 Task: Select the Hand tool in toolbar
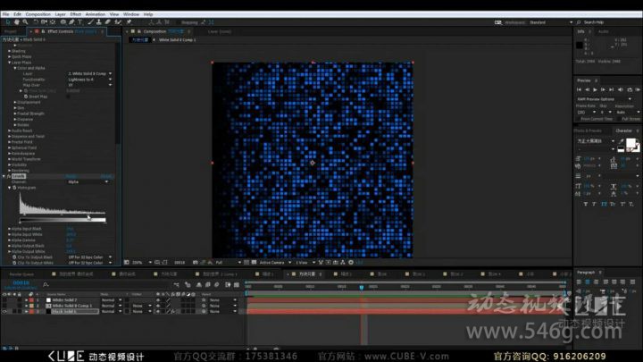coord(16,22)
